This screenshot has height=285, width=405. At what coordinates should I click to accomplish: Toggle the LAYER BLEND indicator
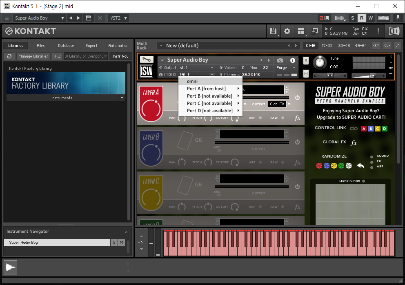(364, 181)
